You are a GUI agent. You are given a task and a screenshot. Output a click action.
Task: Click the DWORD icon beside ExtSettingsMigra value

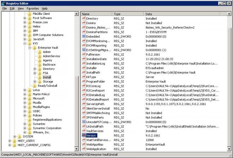coord(84,50)
